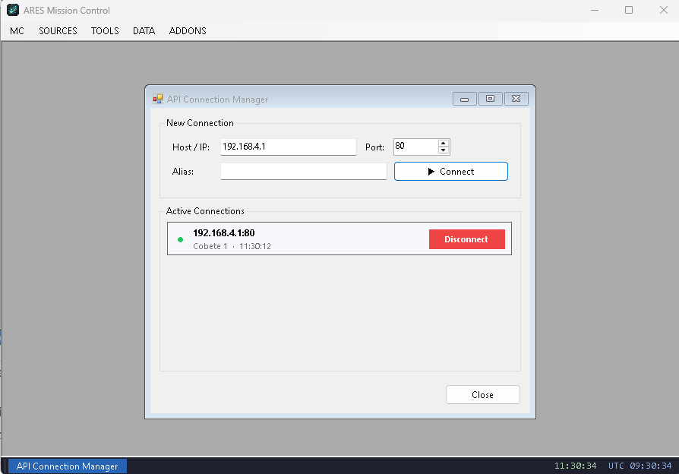Close API Connection Manager with X icon
Screen dimensions: 679x474
click(x=516, y=99)
